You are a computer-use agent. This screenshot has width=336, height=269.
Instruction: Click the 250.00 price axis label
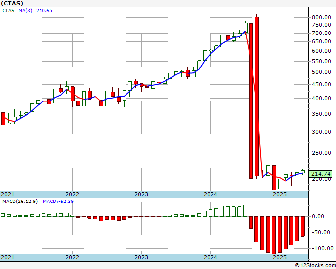click(321, 153)
